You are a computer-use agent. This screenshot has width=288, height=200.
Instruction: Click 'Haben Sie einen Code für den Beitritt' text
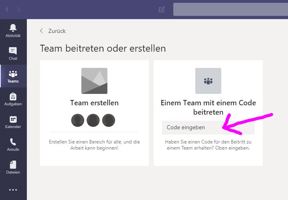coord(208,145)
